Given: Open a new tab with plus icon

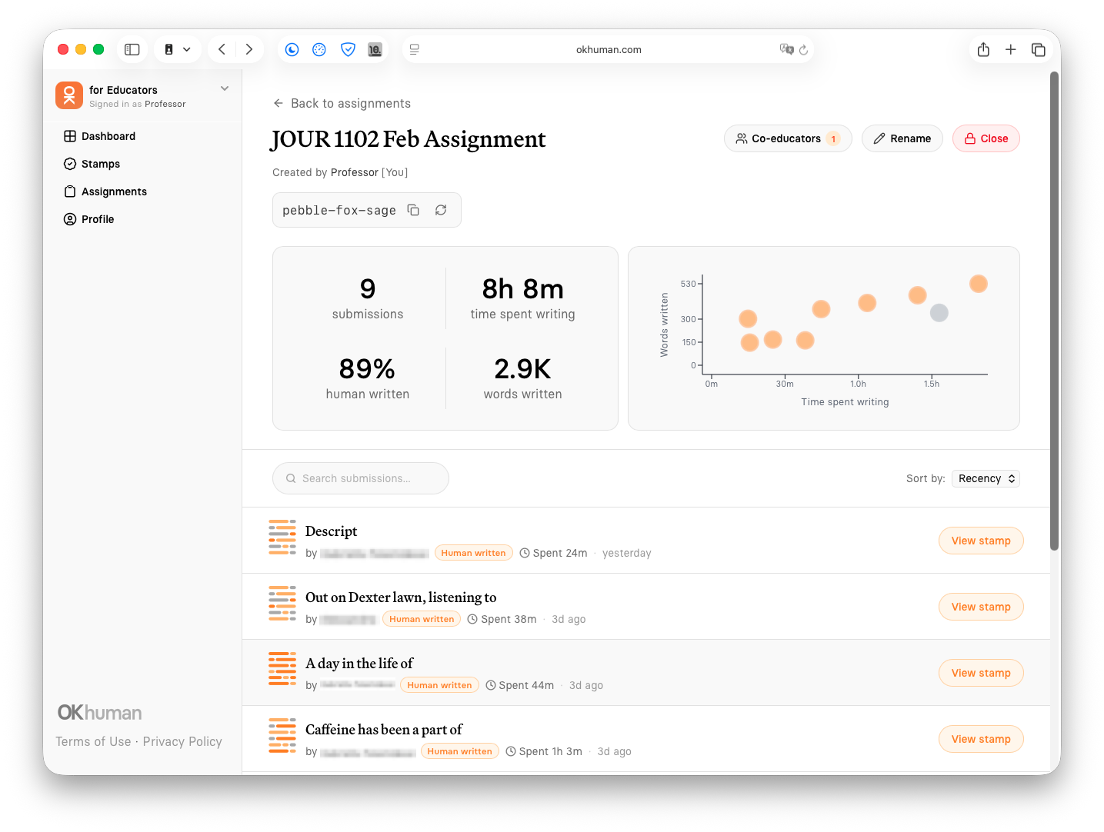Looking at the screenshot, I should pos(1011,49).
